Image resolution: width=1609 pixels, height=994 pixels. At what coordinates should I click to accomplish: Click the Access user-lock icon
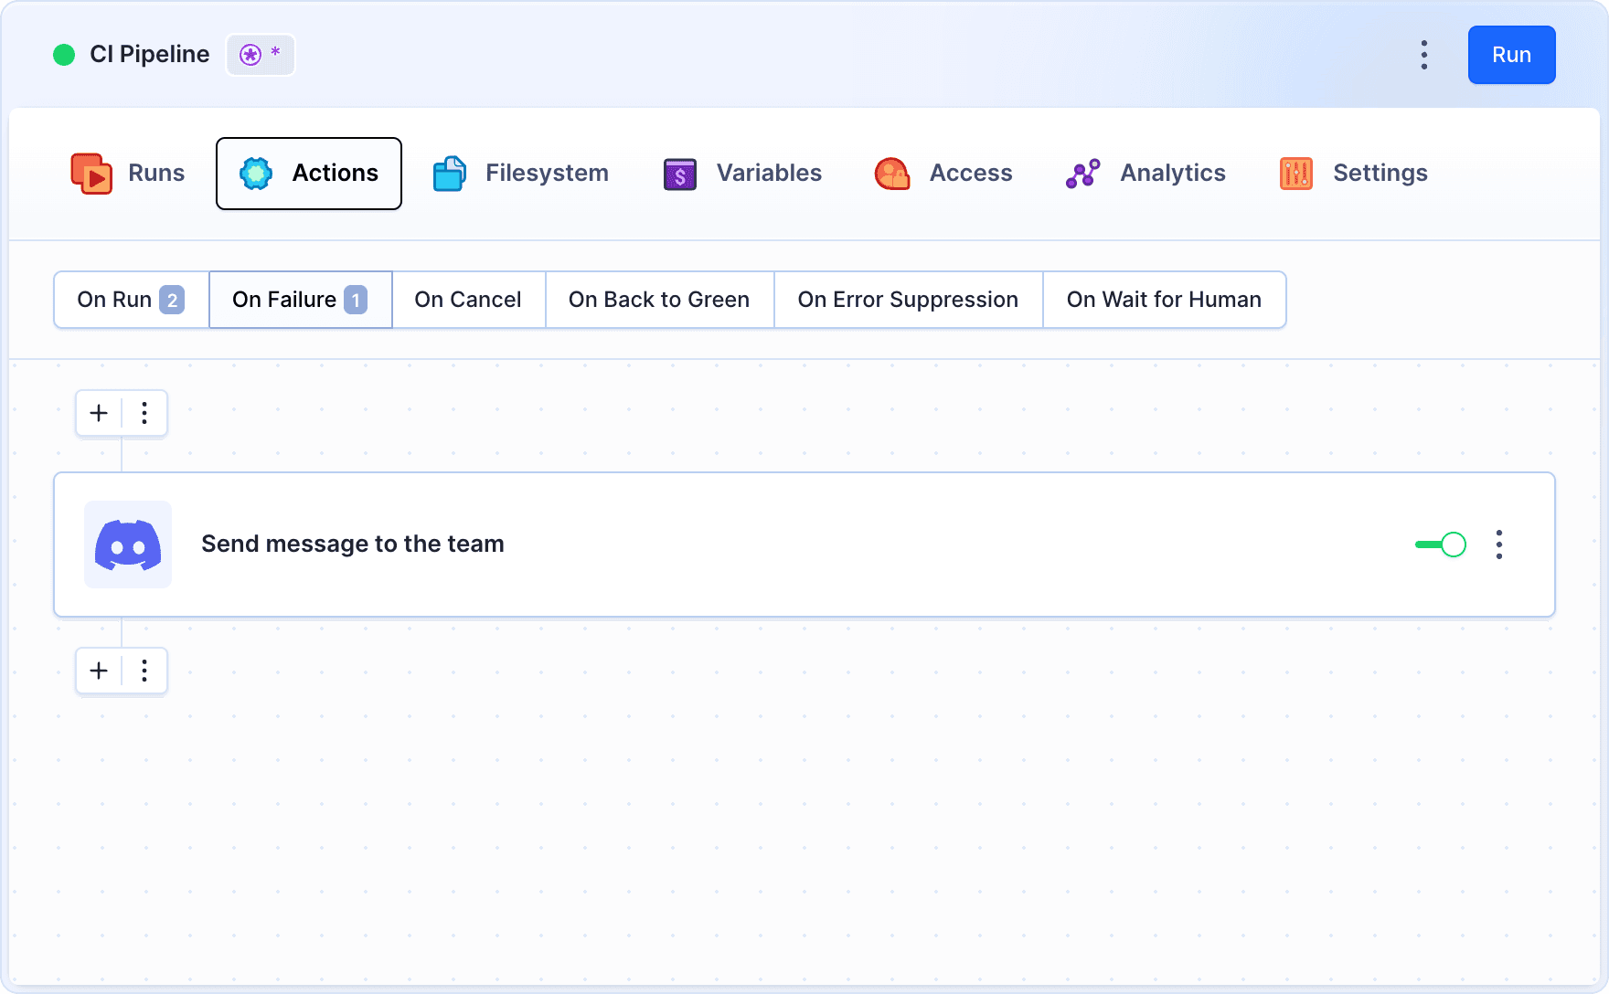(x=892, y=174)
